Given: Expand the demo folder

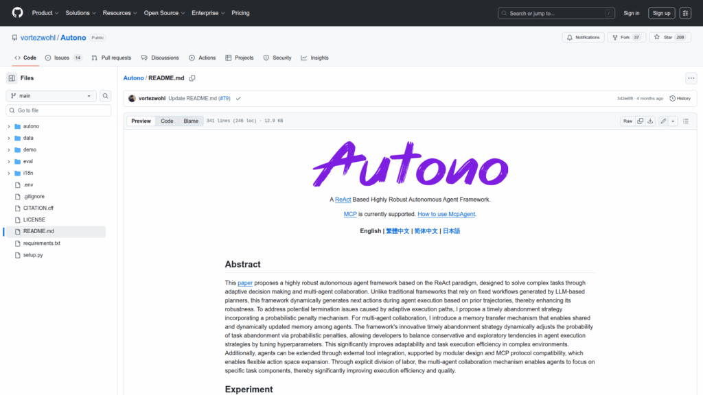Looking at the screenshot, I should [8, 149].
